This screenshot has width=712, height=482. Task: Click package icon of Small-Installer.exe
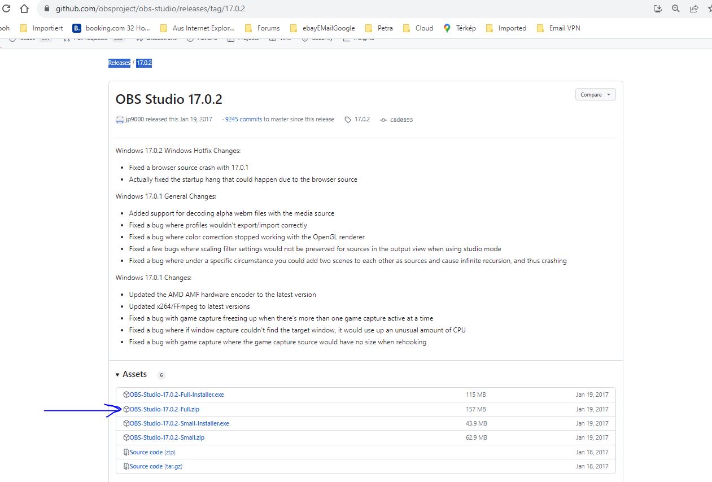click(x=126, y=423)
